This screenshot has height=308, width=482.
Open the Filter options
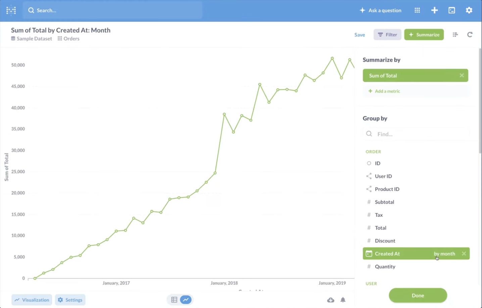[387, 34]
